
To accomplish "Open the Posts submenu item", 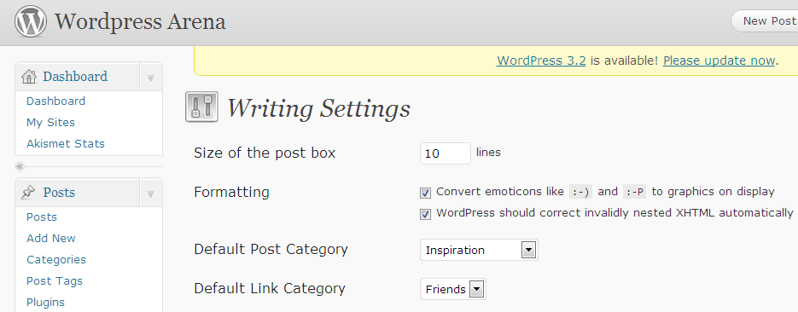I will coord(42,217).
